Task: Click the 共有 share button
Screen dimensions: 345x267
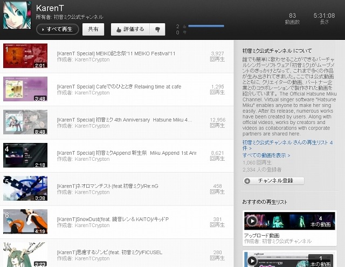Action: [93, 29]
